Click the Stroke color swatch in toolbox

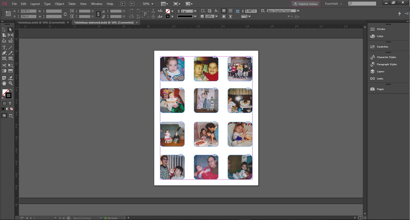8,96
